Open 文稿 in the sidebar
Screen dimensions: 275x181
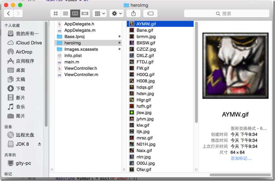click(16, 79)
